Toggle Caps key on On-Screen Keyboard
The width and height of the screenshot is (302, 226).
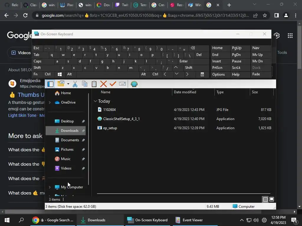pyautogui.click(x=43, y=61)
